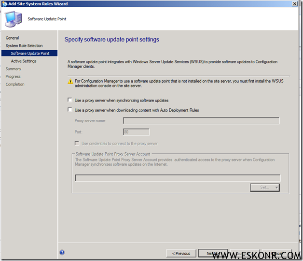Click the Specify software update point settings heading

point(111,40)
